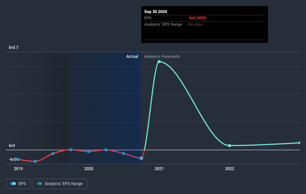Click the kr0.7 y-axis label
306x194 pixels.
click(x=13, y=47)
